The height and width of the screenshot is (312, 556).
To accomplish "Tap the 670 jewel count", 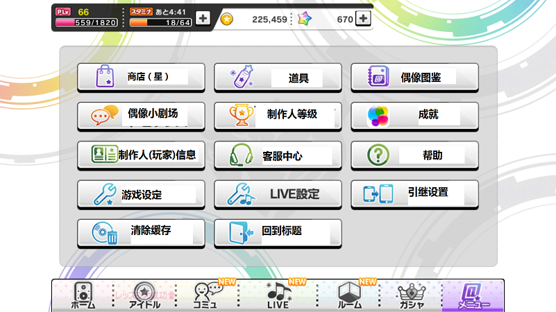I will [345, 19].
